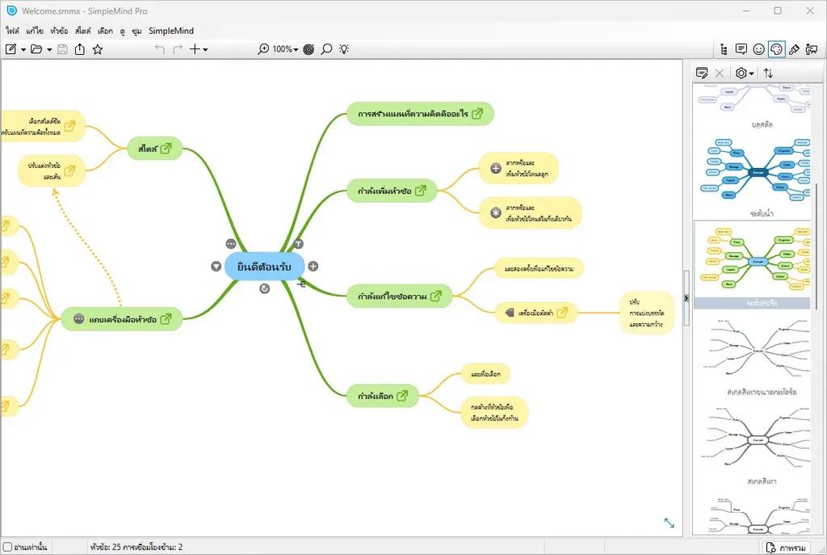Click the ภาพรวม overview button

[787, 547]
